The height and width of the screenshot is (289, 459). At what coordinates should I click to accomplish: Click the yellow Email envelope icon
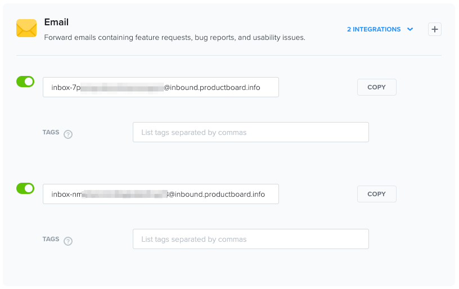(x=26, y=28)
